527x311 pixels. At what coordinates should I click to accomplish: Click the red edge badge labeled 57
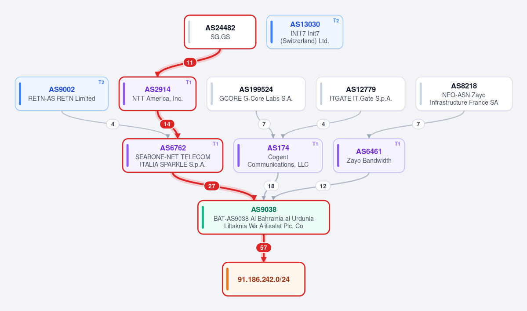click(264, 248)
